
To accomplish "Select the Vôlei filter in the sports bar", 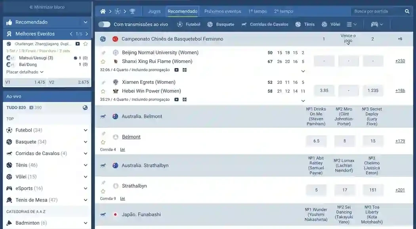I will pyautogui.click(x=330, y=25).
